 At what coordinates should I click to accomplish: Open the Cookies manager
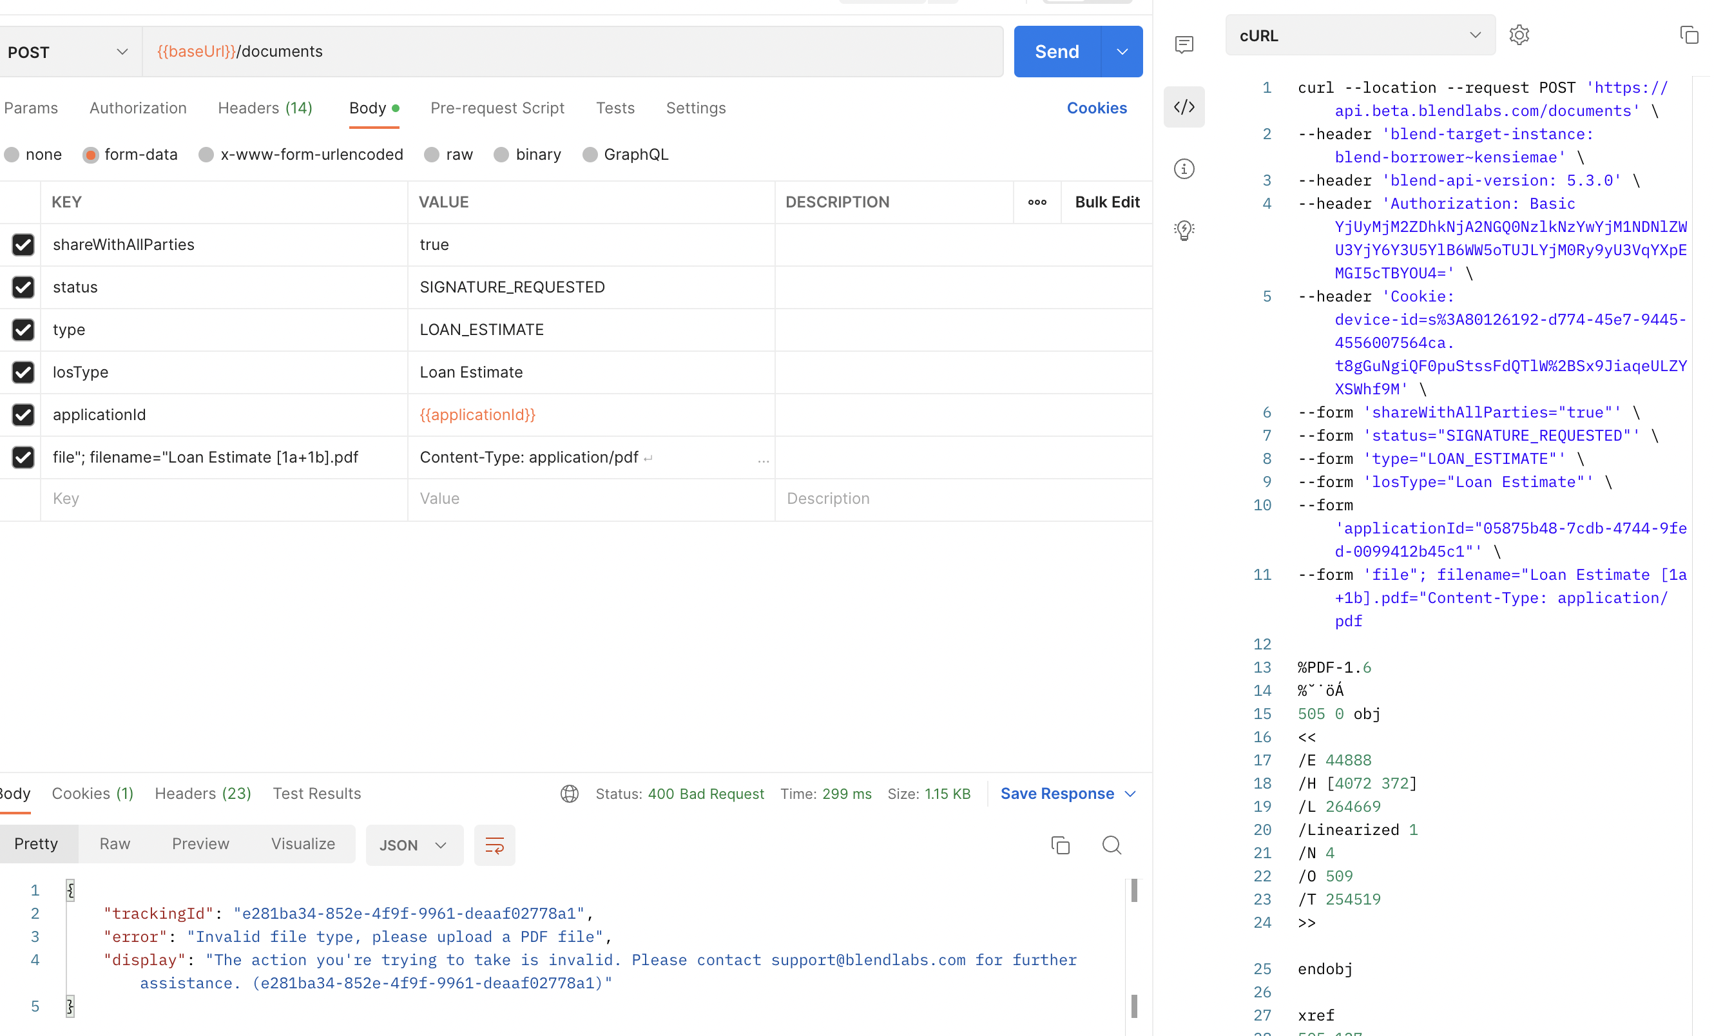pos(1096,108)
